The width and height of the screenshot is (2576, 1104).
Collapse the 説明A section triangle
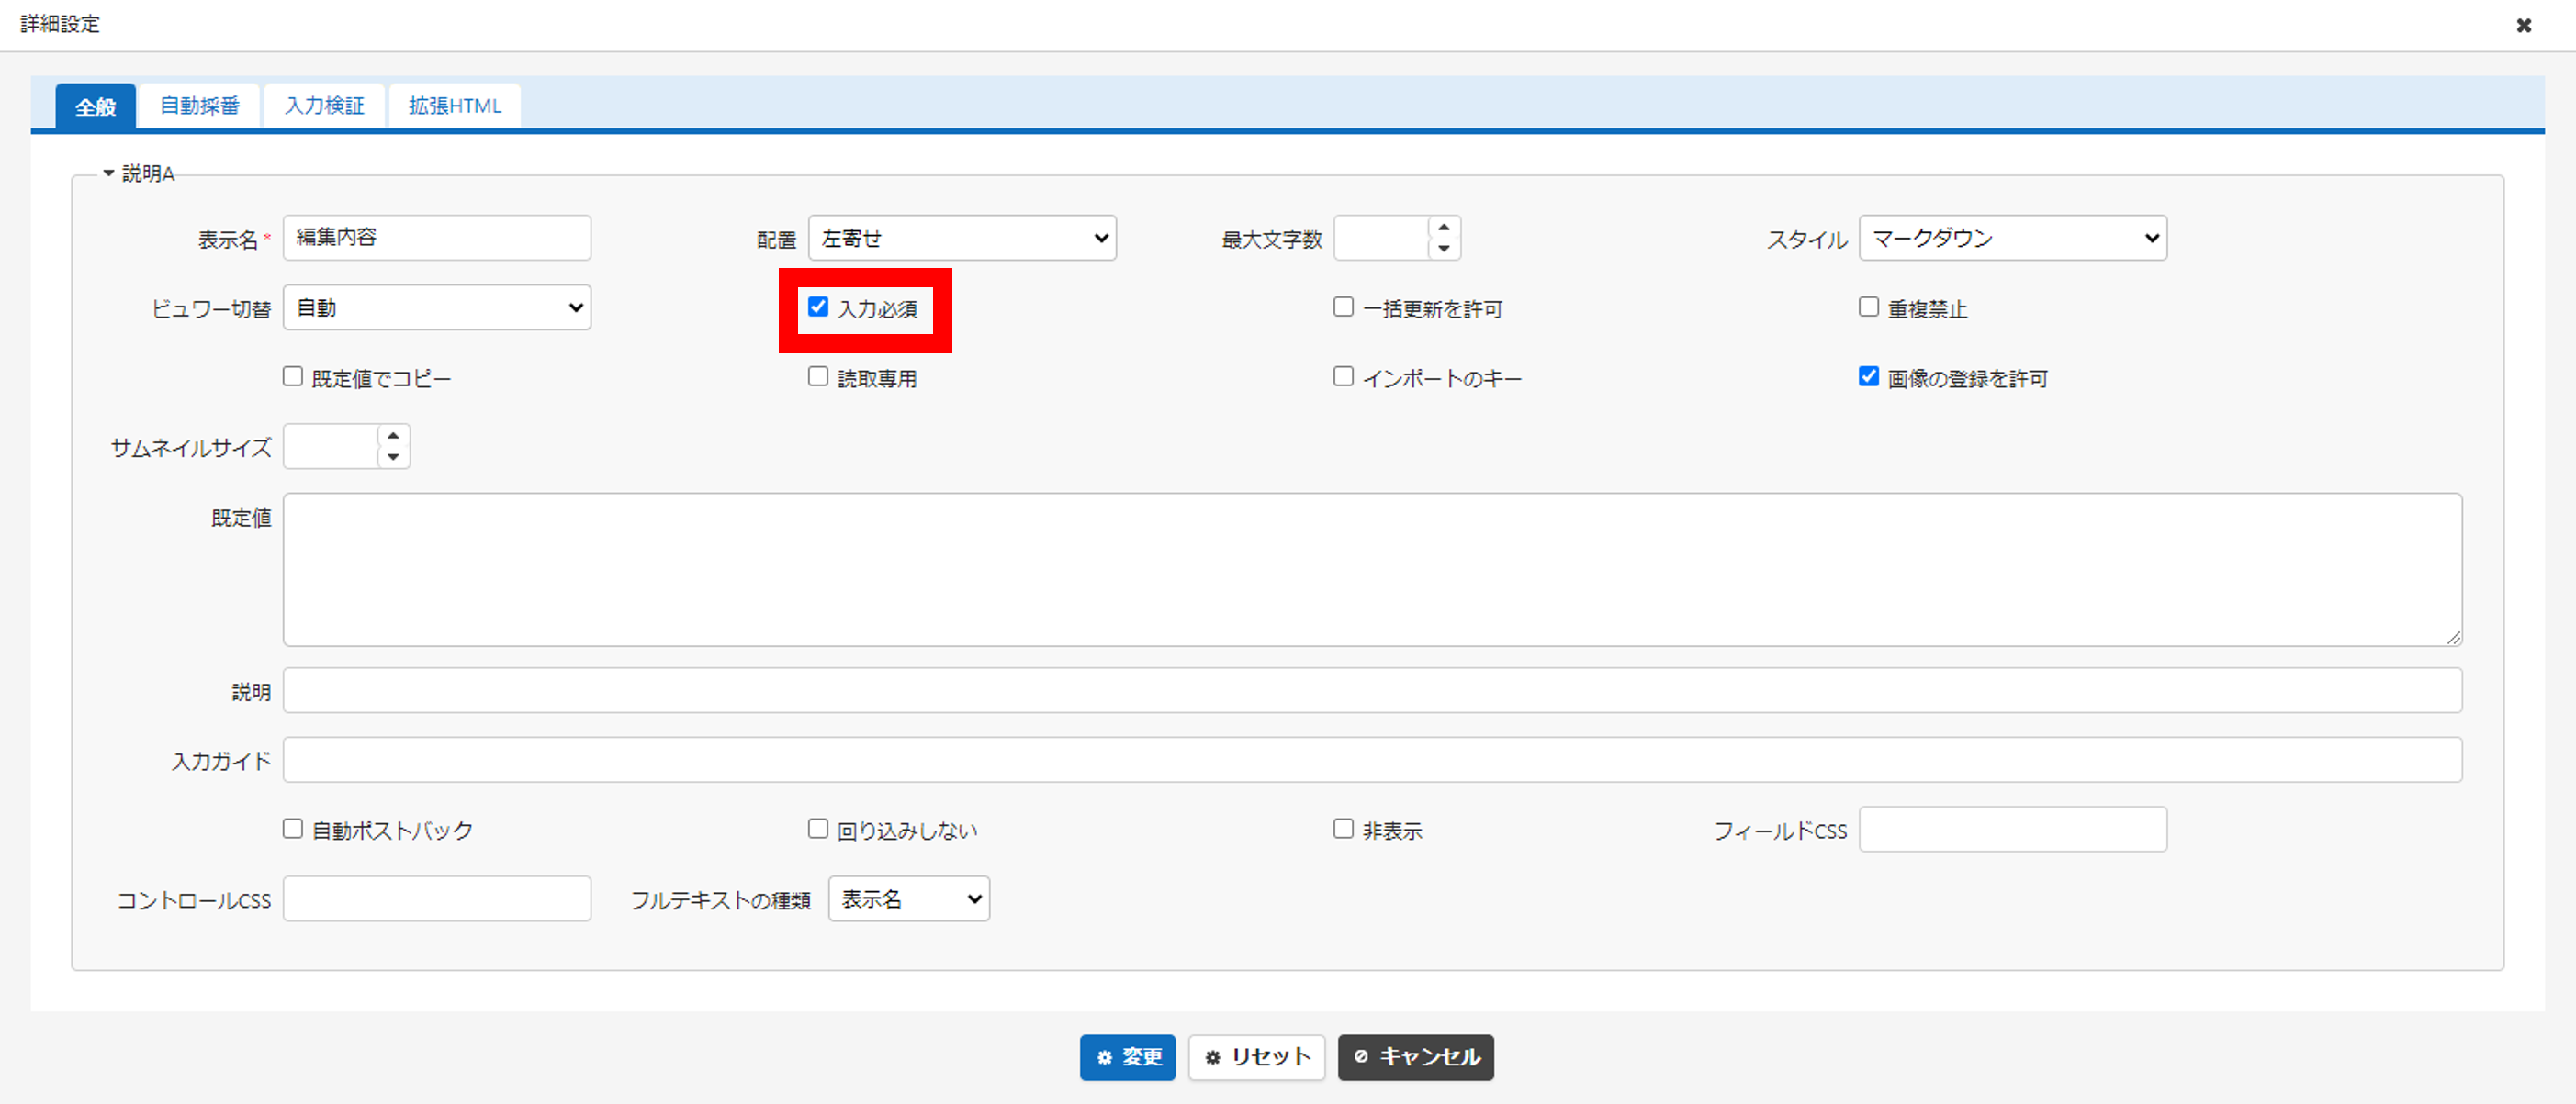click(108, 173)
